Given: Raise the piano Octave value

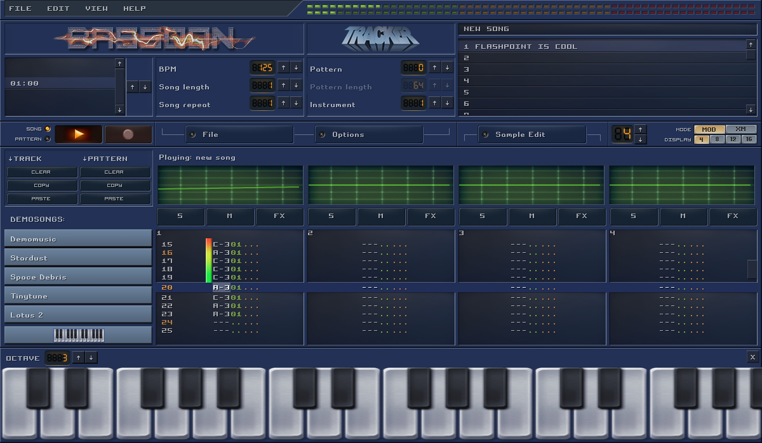Looking at the screenshot, I should point(78,357).
